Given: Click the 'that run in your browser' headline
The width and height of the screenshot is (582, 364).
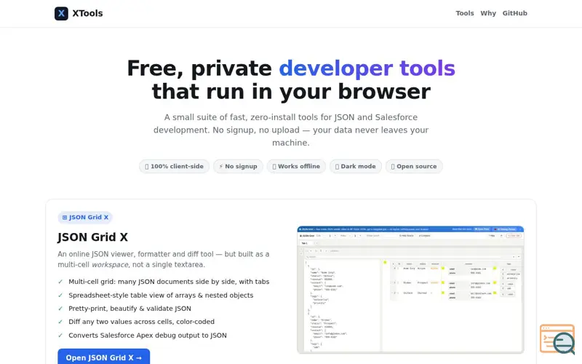Looking at the screenshot, I should pos(291,92).
